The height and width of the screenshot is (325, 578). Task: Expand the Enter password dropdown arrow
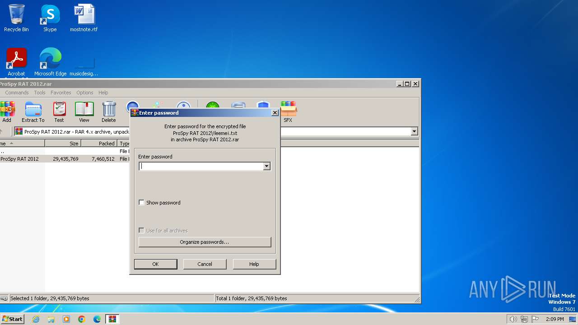[x=266, y=166]
